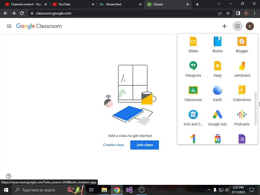The width and height of the screenshot is (260, 195).
Task: Open Books in the apps panel
Action: click(218, 45)
